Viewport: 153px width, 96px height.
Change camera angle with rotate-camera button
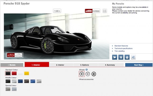pos(57,11)
